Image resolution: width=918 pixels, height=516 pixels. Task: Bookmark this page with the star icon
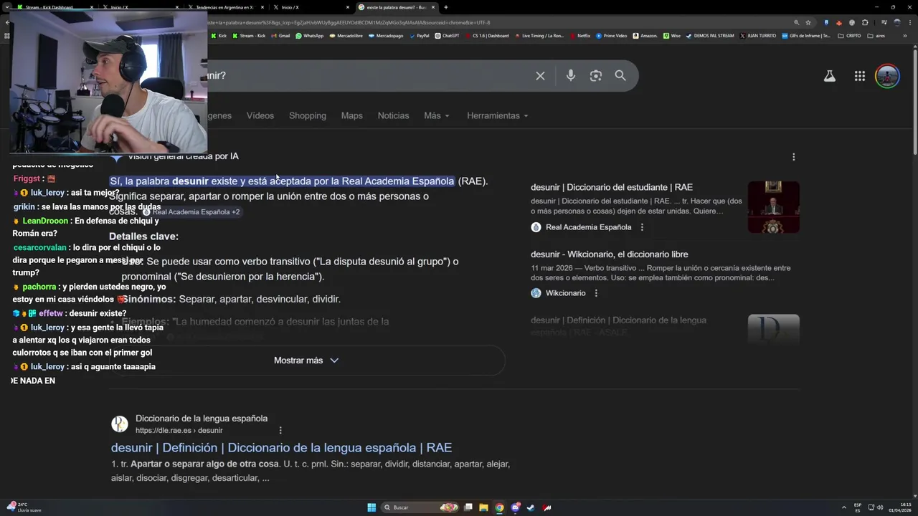808,22
